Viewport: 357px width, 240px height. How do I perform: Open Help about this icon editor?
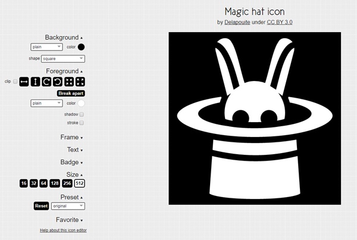coord(63,230)
